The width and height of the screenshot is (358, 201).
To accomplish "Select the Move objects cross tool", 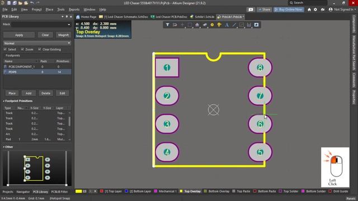I will click(182, 25).
